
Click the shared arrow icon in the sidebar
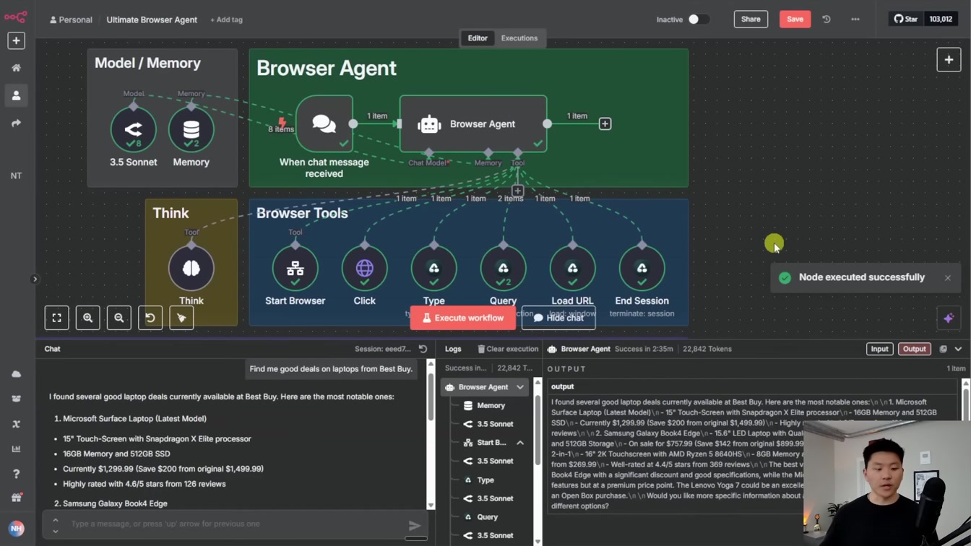[x=16, y=123]
